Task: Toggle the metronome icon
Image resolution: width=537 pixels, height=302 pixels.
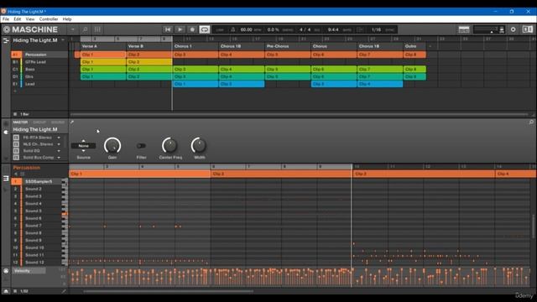Action: [233, 30]
